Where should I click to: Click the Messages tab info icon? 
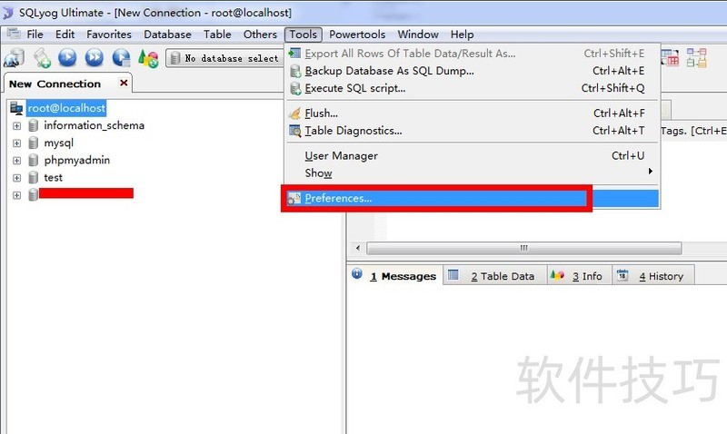(356, 273)
